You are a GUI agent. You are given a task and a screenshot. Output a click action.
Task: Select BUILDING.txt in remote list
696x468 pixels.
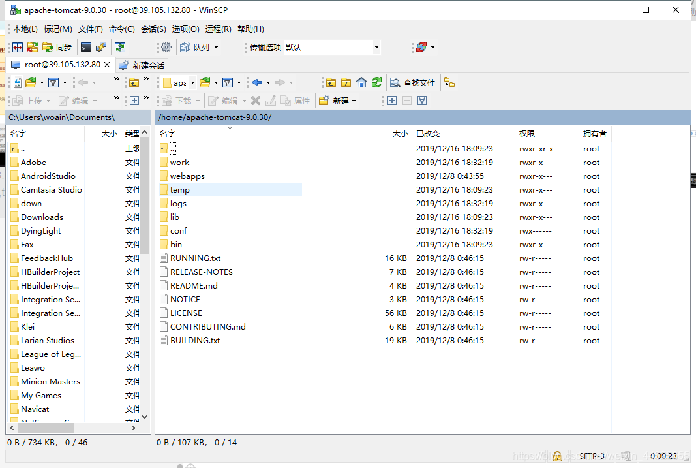[x=195, y=341]
